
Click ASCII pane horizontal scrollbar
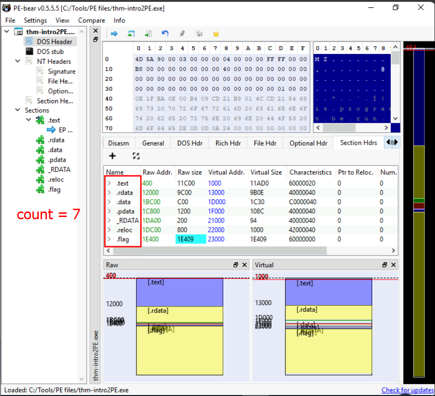[x=339, y=128]
